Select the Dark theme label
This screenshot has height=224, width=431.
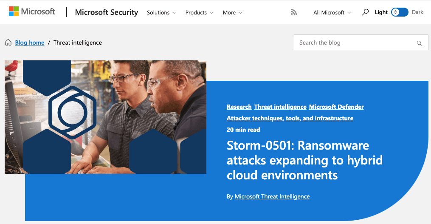(x=417, y=12)
